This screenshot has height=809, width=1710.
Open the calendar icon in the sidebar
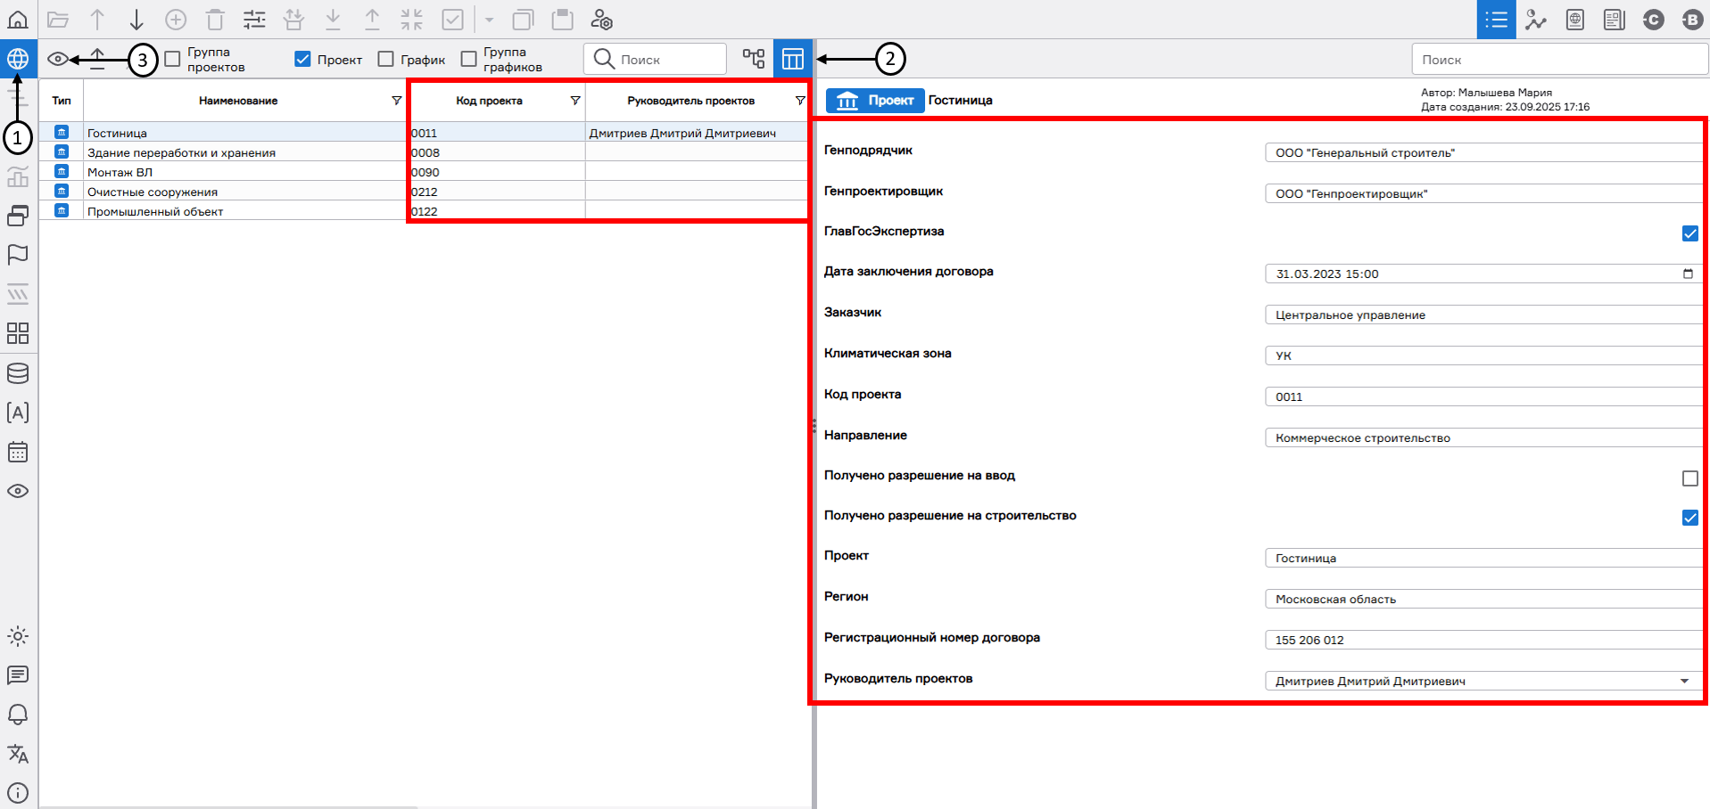[x=18, y=452]
